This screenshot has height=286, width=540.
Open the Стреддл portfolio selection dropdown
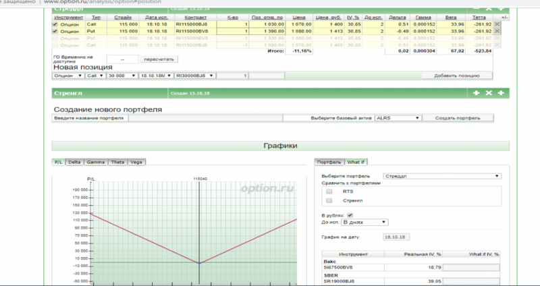coord(442,176)
